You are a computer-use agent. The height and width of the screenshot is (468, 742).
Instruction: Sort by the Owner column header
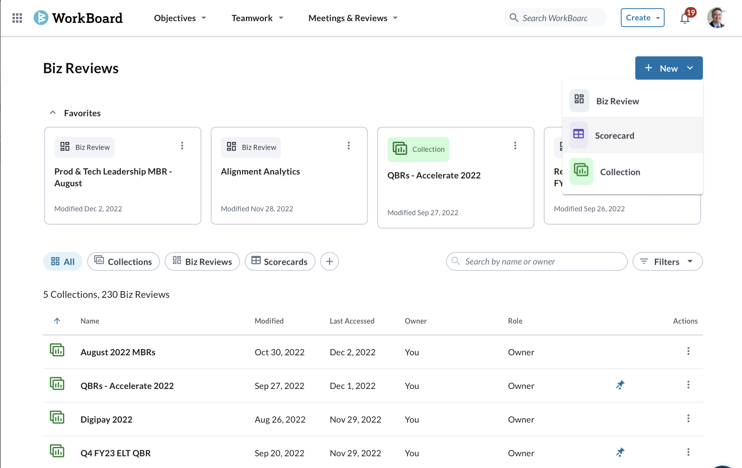pyautogui.click(x=416, y=321)
